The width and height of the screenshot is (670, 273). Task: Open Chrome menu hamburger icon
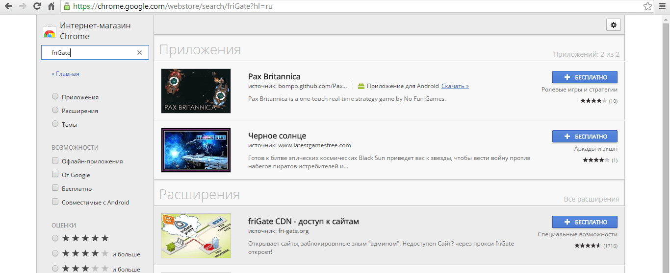click(x=662, y=6)
